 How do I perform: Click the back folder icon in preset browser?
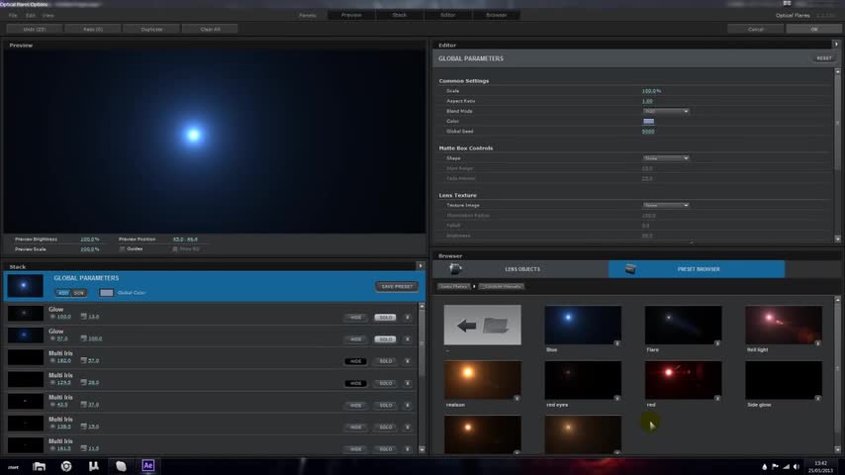coord(482,325)
